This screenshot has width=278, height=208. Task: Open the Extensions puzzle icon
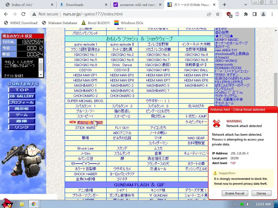coord(246,14)
